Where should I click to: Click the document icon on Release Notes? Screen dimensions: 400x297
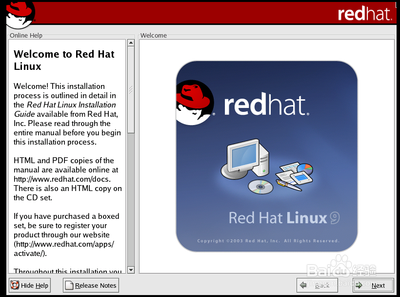(69, 285)
